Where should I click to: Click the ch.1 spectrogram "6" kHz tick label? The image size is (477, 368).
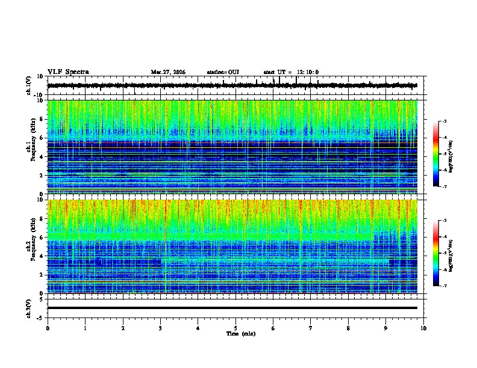pos(42,138)
